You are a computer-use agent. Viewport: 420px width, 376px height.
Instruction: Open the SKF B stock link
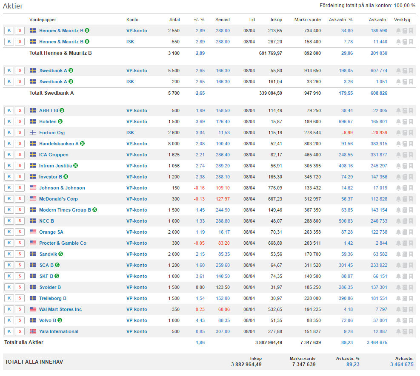[46, 276]
